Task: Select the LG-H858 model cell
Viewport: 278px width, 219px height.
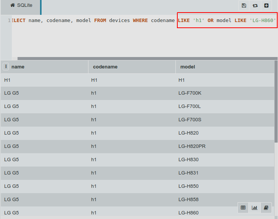Action: click(225, 200)
